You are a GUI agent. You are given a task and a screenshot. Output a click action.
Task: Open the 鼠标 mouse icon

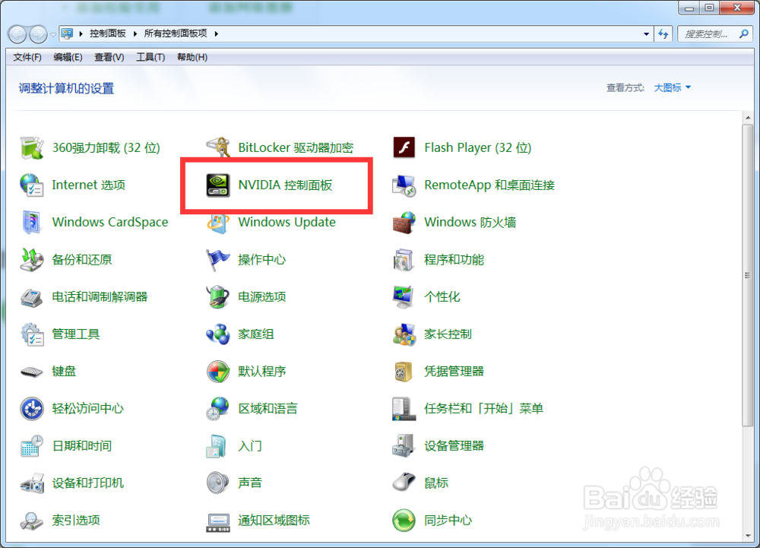click(404, 483)
